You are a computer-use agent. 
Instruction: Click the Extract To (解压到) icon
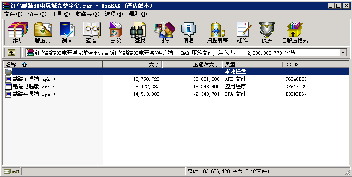click(42, 32)
